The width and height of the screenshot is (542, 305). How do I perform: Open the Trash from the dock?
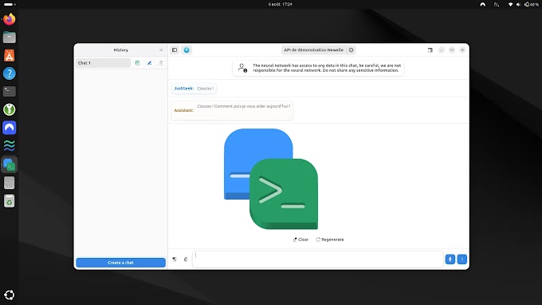pyautogui.click(x=10, y=201)
